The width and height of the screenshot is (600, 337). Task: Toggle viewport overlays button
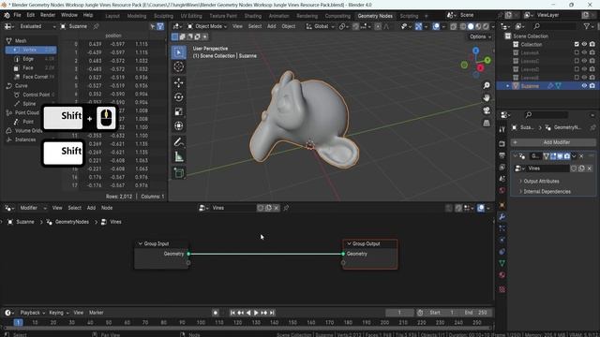click(x=436, y=26)
